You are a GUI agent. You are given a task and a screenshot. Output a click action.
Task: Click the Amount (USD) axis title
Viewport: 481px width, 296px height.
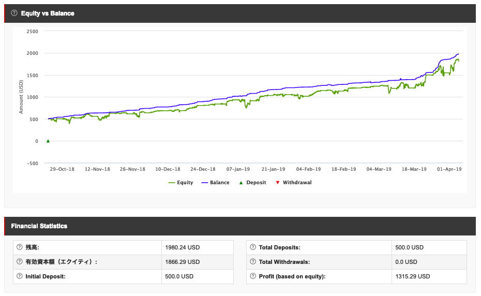pos(21,97)
